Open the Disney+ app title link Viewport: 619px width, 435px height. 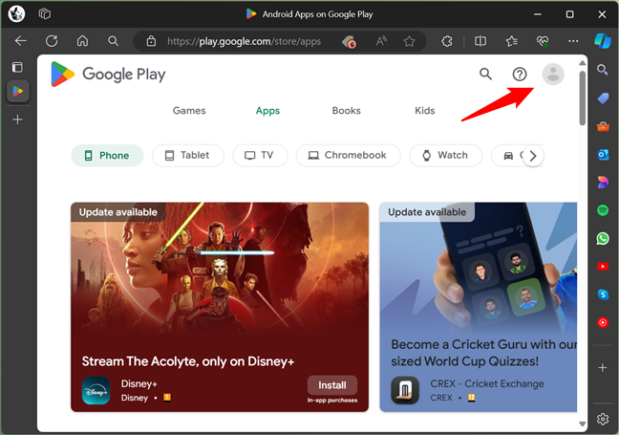pyautogui.click(x=139, y=383)
